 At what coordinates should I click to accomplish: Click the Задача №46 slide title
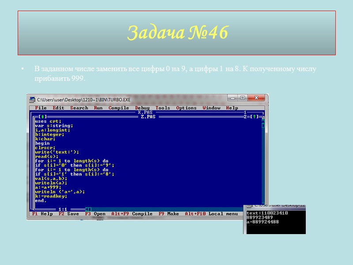tap(178, 32)
